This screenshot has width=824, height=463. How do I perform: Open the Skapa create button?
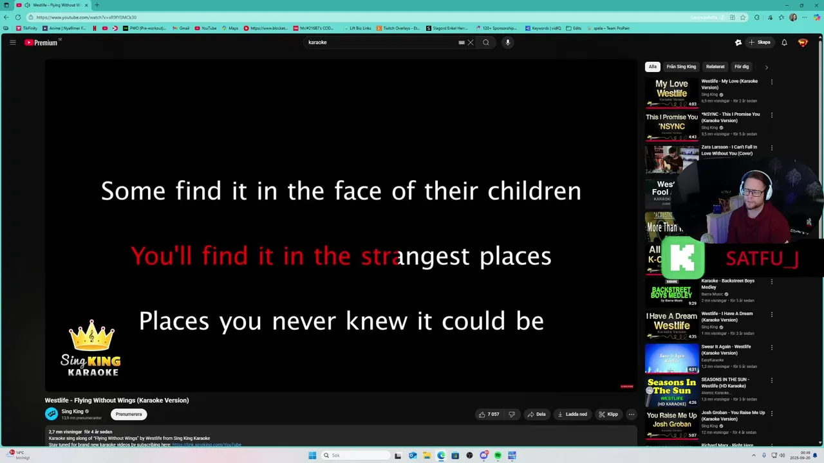(x=760, y=42)
